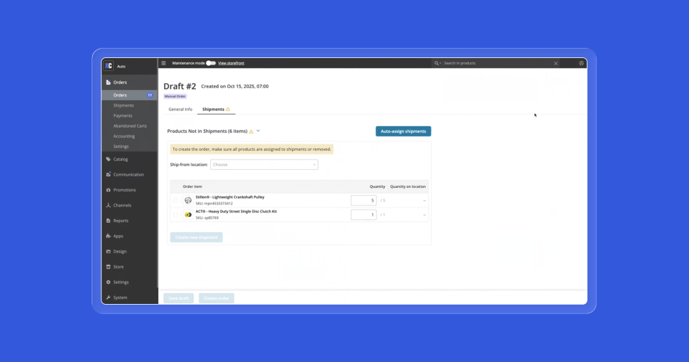689x362 pixels.
Task: Click the quantity field for Crankshaft Pulley
Action: coord(363,200)
